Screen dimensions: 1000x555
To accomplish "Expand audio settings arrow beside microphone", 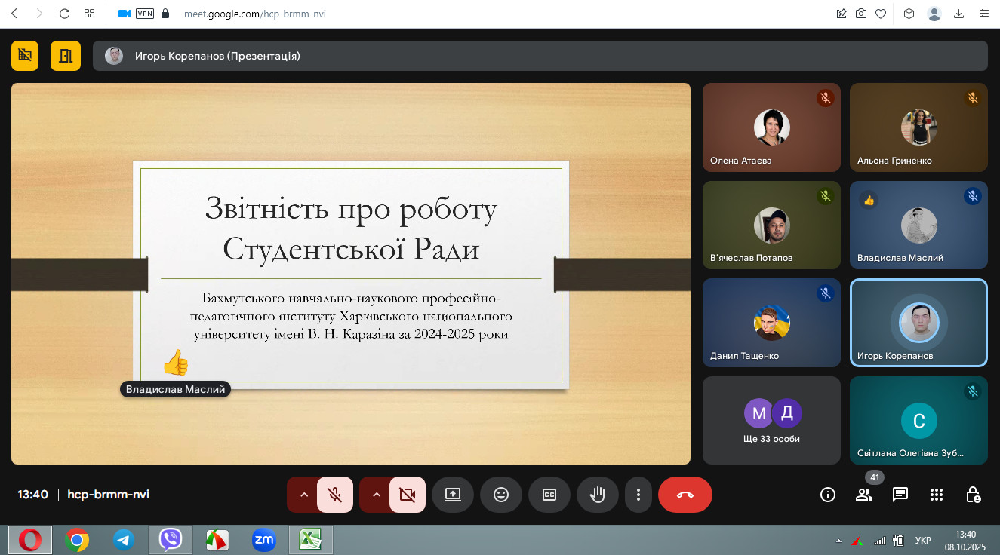I will pos(303,495).
